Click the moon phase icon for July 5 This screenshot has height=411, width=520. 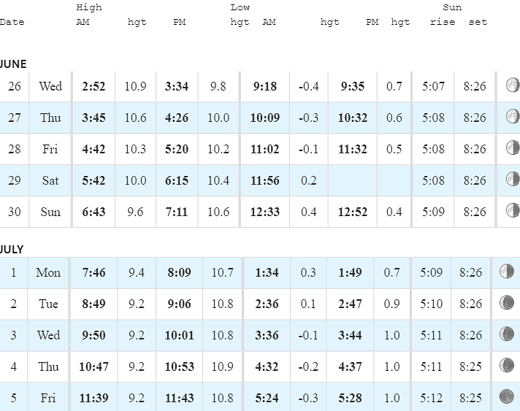click(x=507, y=396)
